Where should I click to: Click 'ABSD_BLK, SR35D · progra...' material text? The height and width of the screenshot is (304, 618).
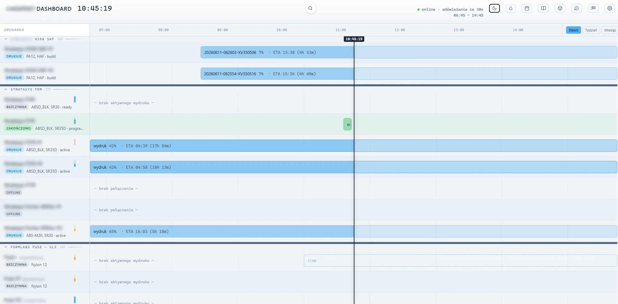59,128
